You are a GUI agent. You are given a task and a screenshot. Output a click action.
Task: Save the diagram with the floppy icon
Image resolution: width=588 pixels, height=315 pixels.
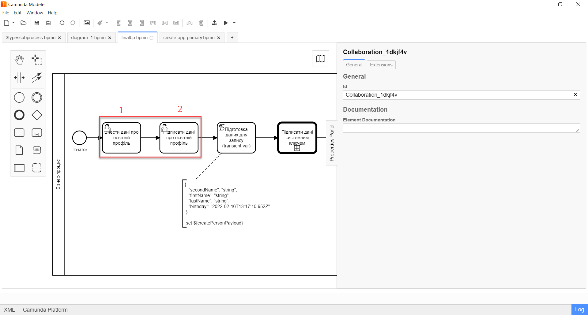coord(37,23)
